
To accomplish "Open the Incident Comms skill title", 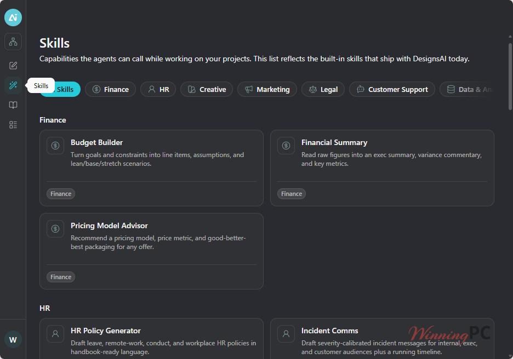I will coord(329,331).
